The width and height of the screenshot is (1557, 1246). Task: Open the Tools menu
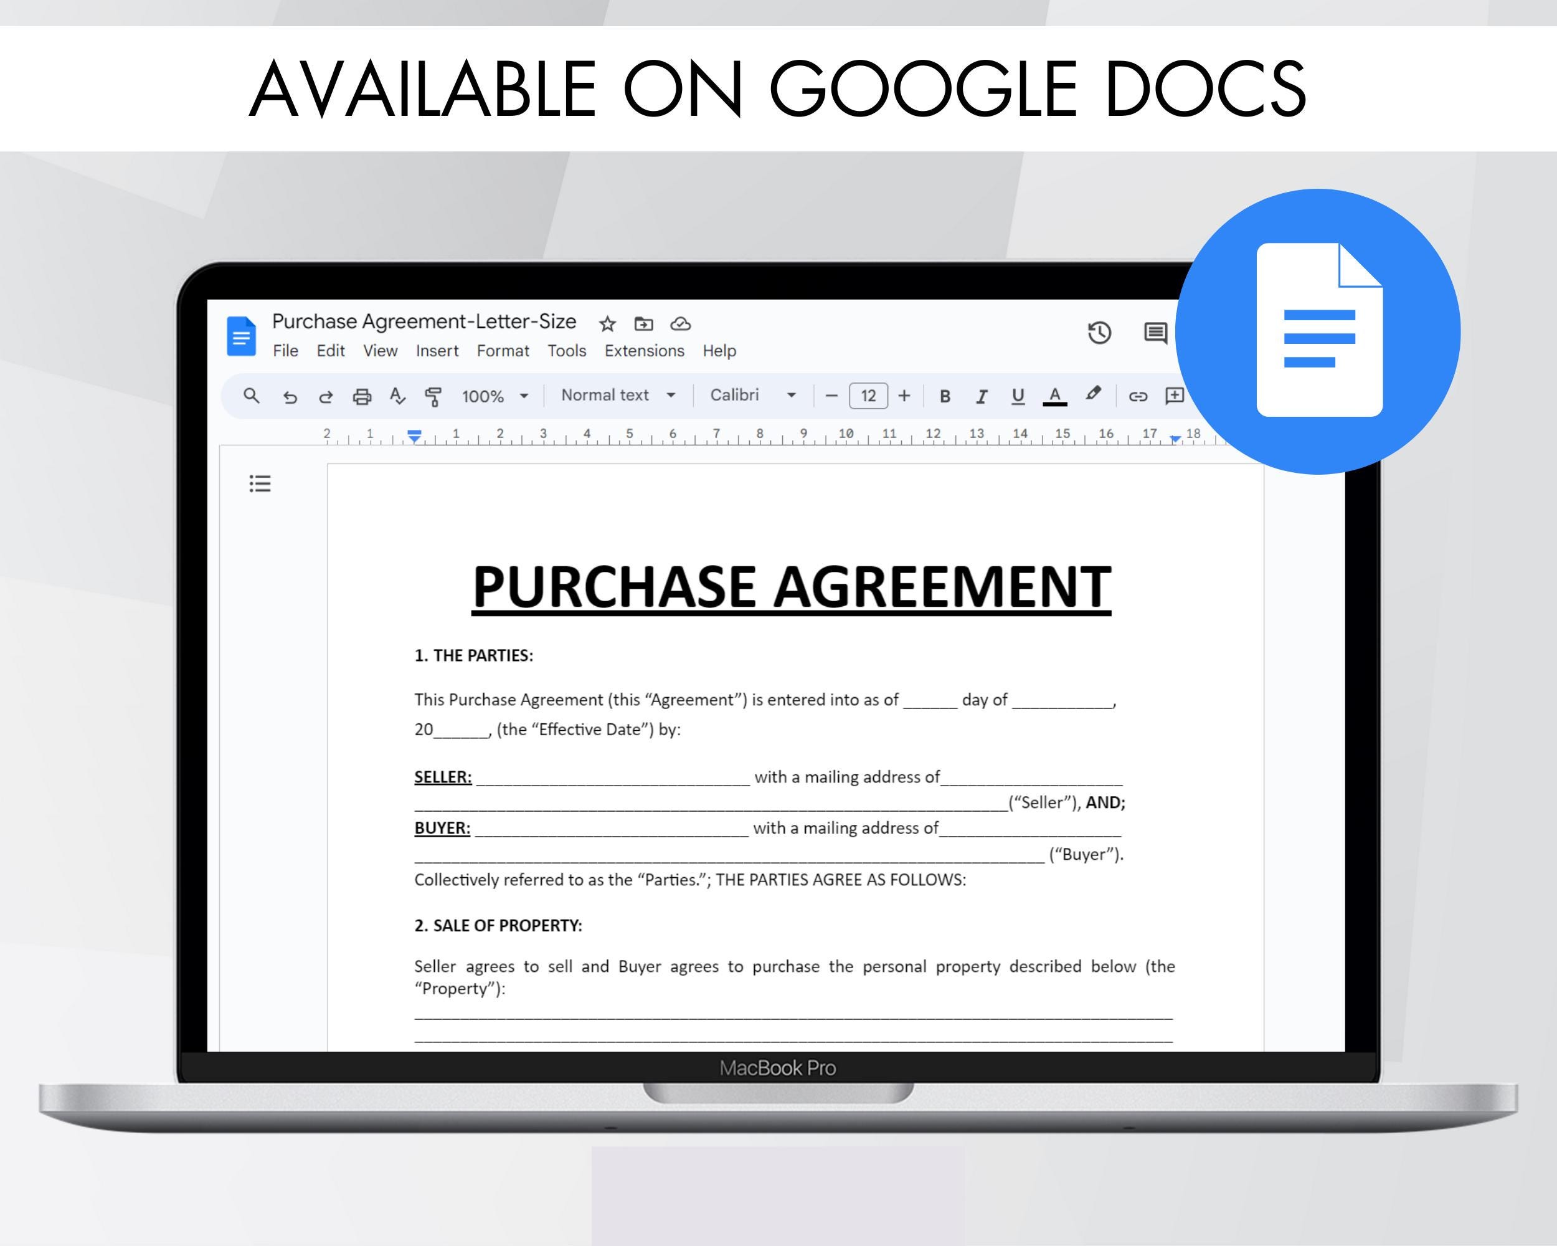[x=566, y=350]
